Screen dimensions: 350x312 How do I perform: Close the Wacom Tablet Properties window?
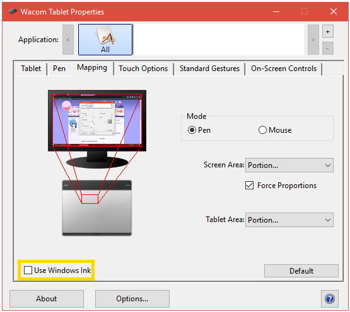click(x=334, y=11)
